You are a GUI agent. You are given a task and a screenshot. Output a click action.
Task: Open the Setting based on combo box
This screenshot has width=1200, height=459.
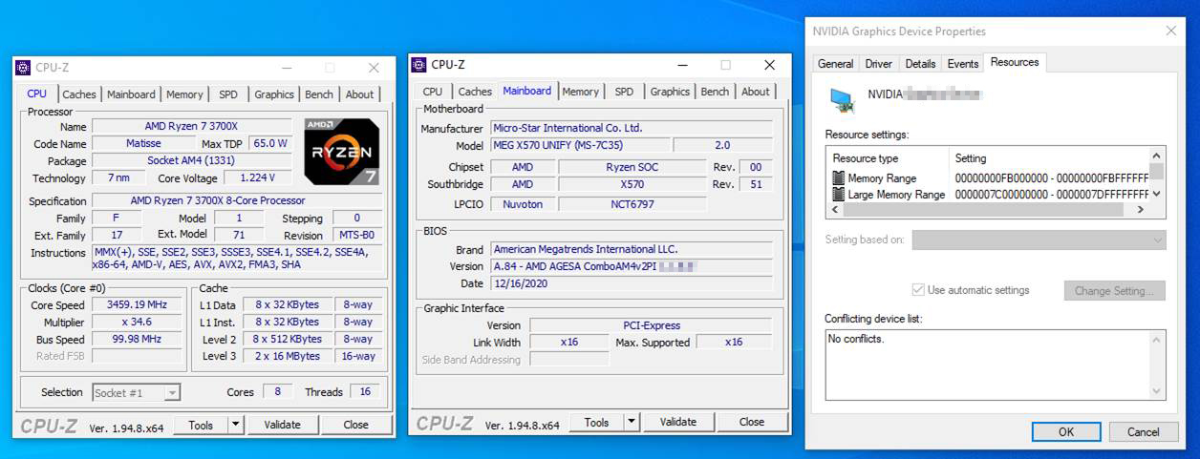(x=1039, y=240)
